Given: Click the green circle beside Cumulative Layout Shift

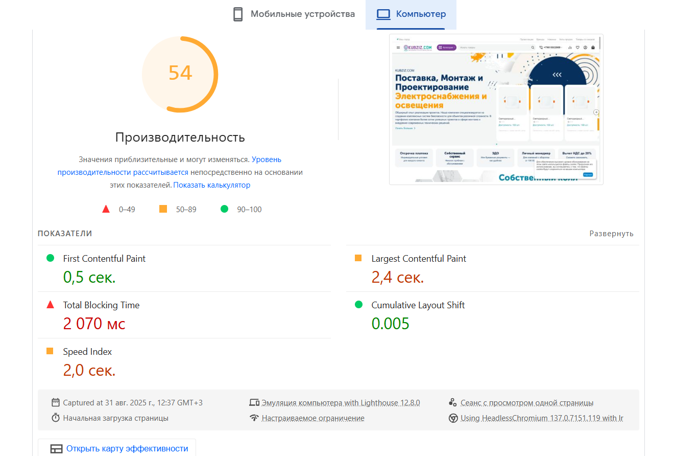Looking at the screenshot, I should [x=358, y=305].
